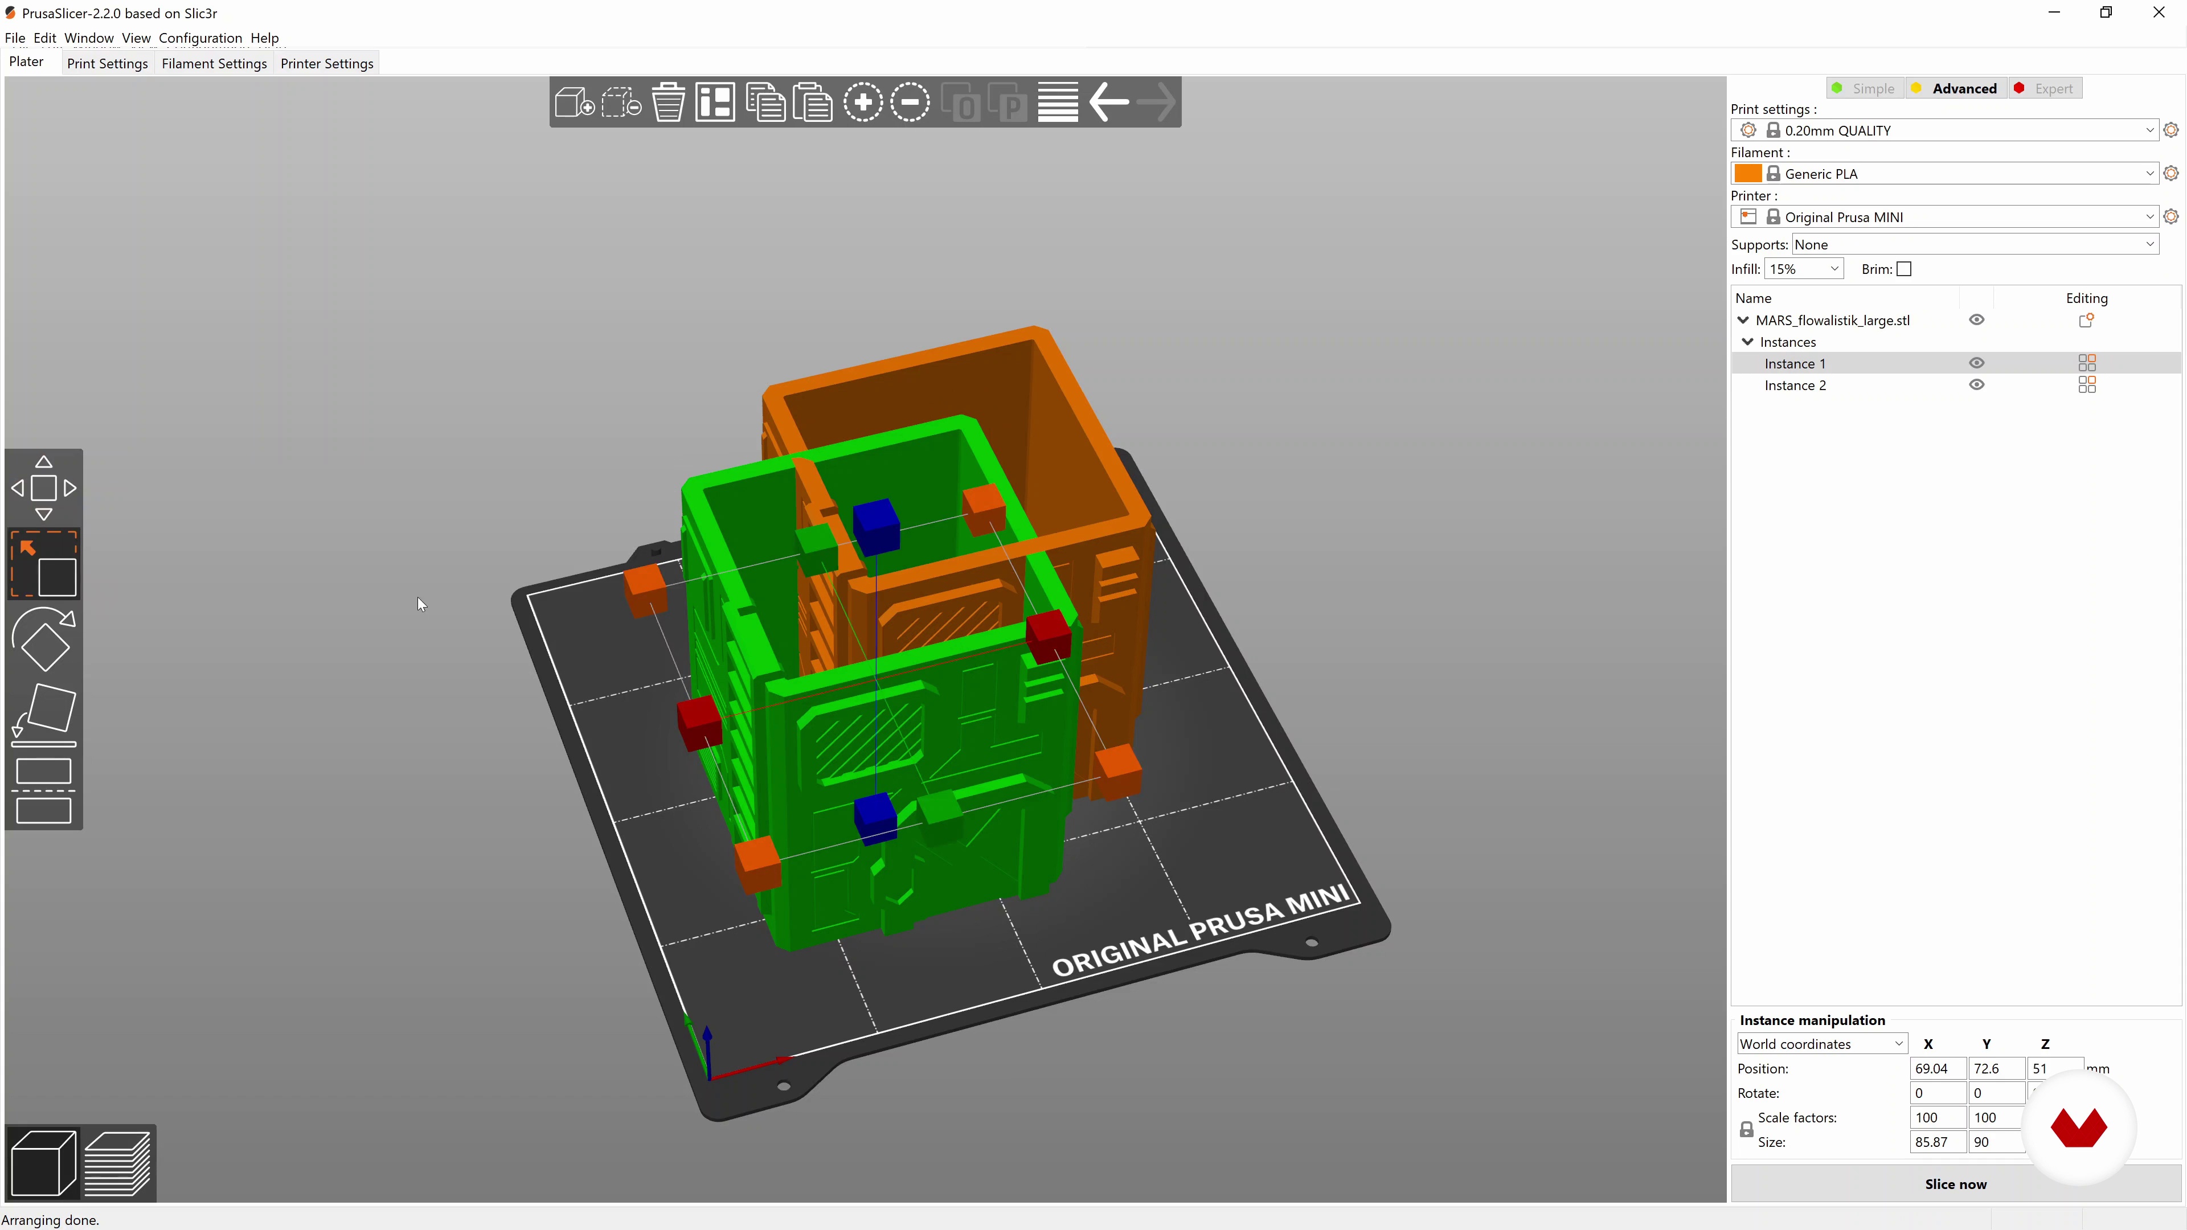Switch to Printer Settings tab
This screenshot has height=1230, width=2187.
coord(327,64)
